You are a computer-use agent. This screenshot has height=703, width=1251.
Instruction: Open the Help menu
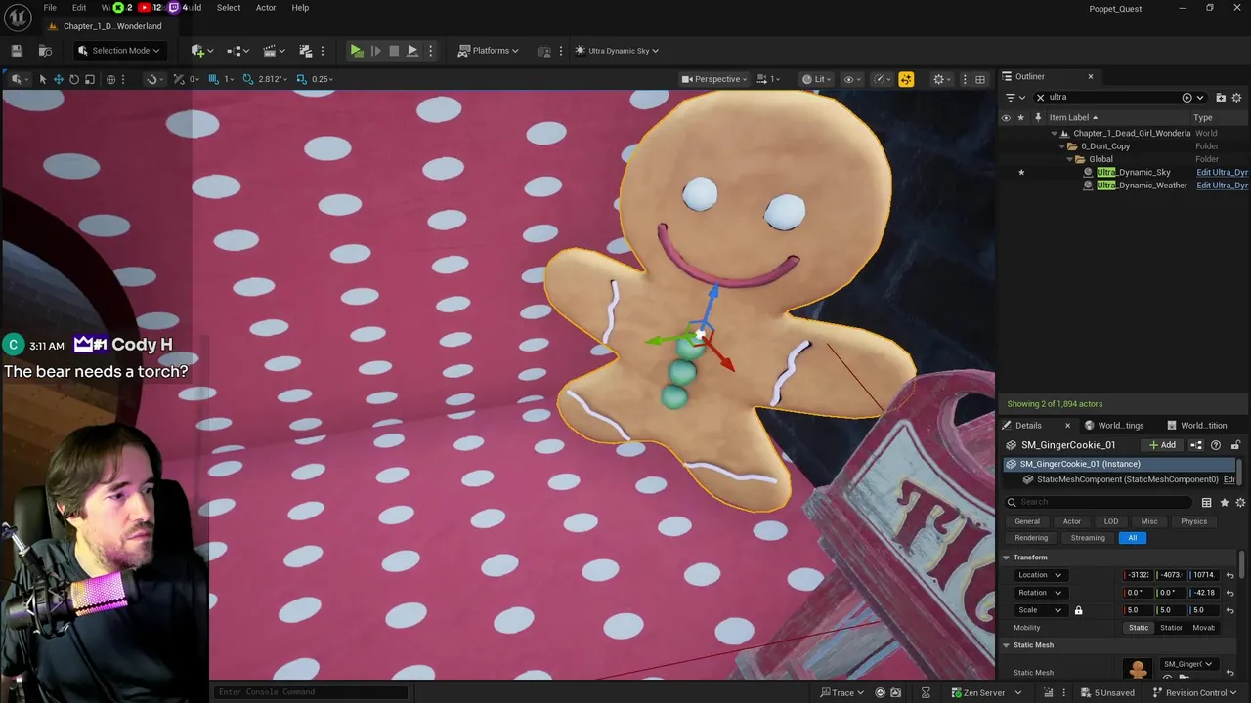tap(300, 8)
